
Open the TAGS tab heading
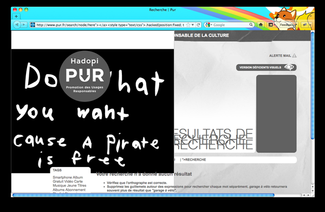[x=57, y=170]
